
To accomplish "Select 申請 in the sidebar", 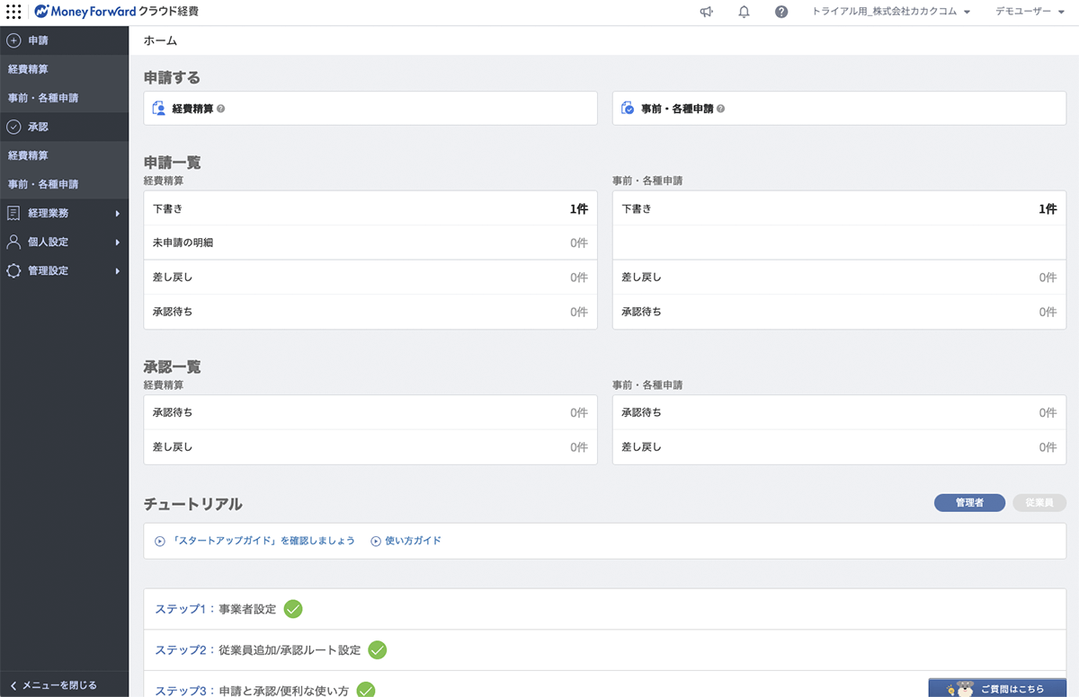I will point(65,40).
